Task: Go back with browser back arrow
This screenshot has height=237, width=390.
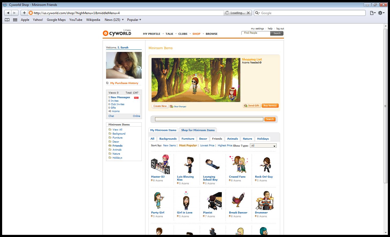Action: (x=8, y=13)
